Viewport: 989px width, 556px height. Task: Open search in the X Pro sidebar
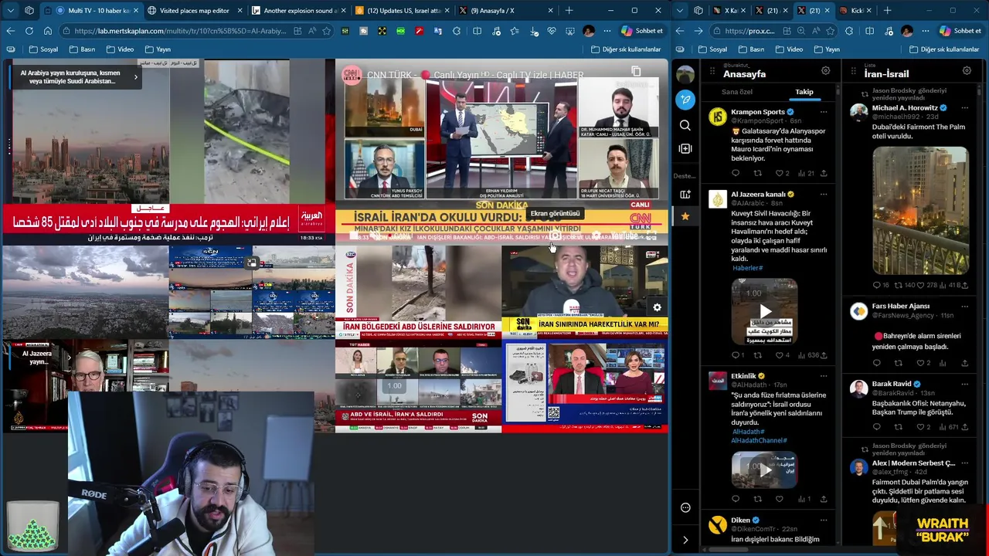point(685,125)
